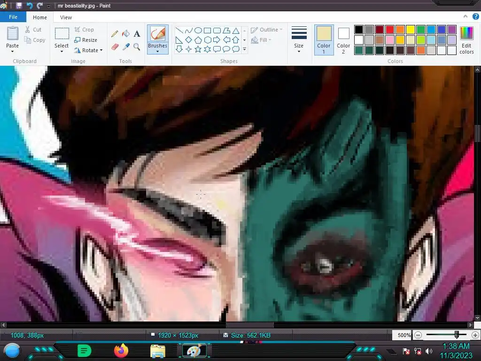Choose the Curve shape

[x=189, y=30]
